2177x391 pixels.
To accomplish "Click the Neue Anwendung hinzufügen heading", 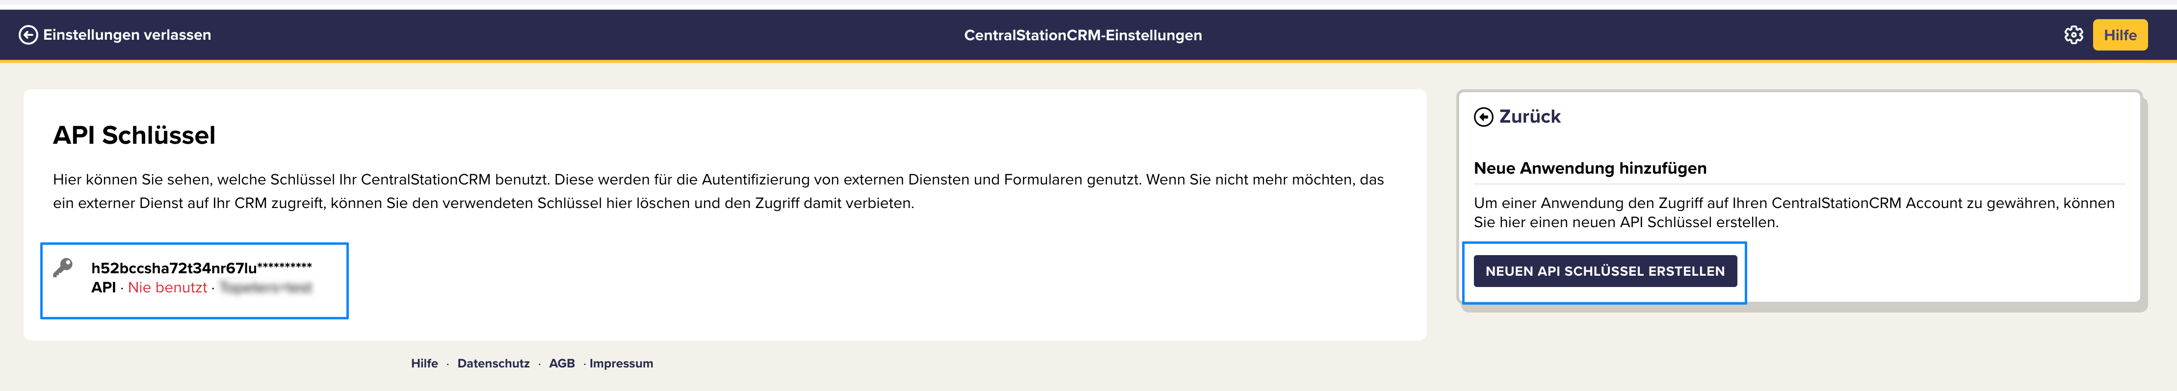I will [1590, 168].
